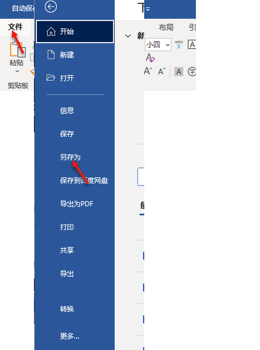Viewport: 260px width, 350px height.
Task: Click the 新建 new document icon
Action: click(x=51, y=55)
